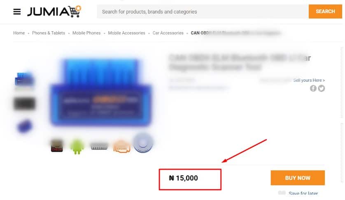Open the hamburger menu icon
Image resolution: width=345 pixels, height=200 pixels.
(x=17, y=11)
